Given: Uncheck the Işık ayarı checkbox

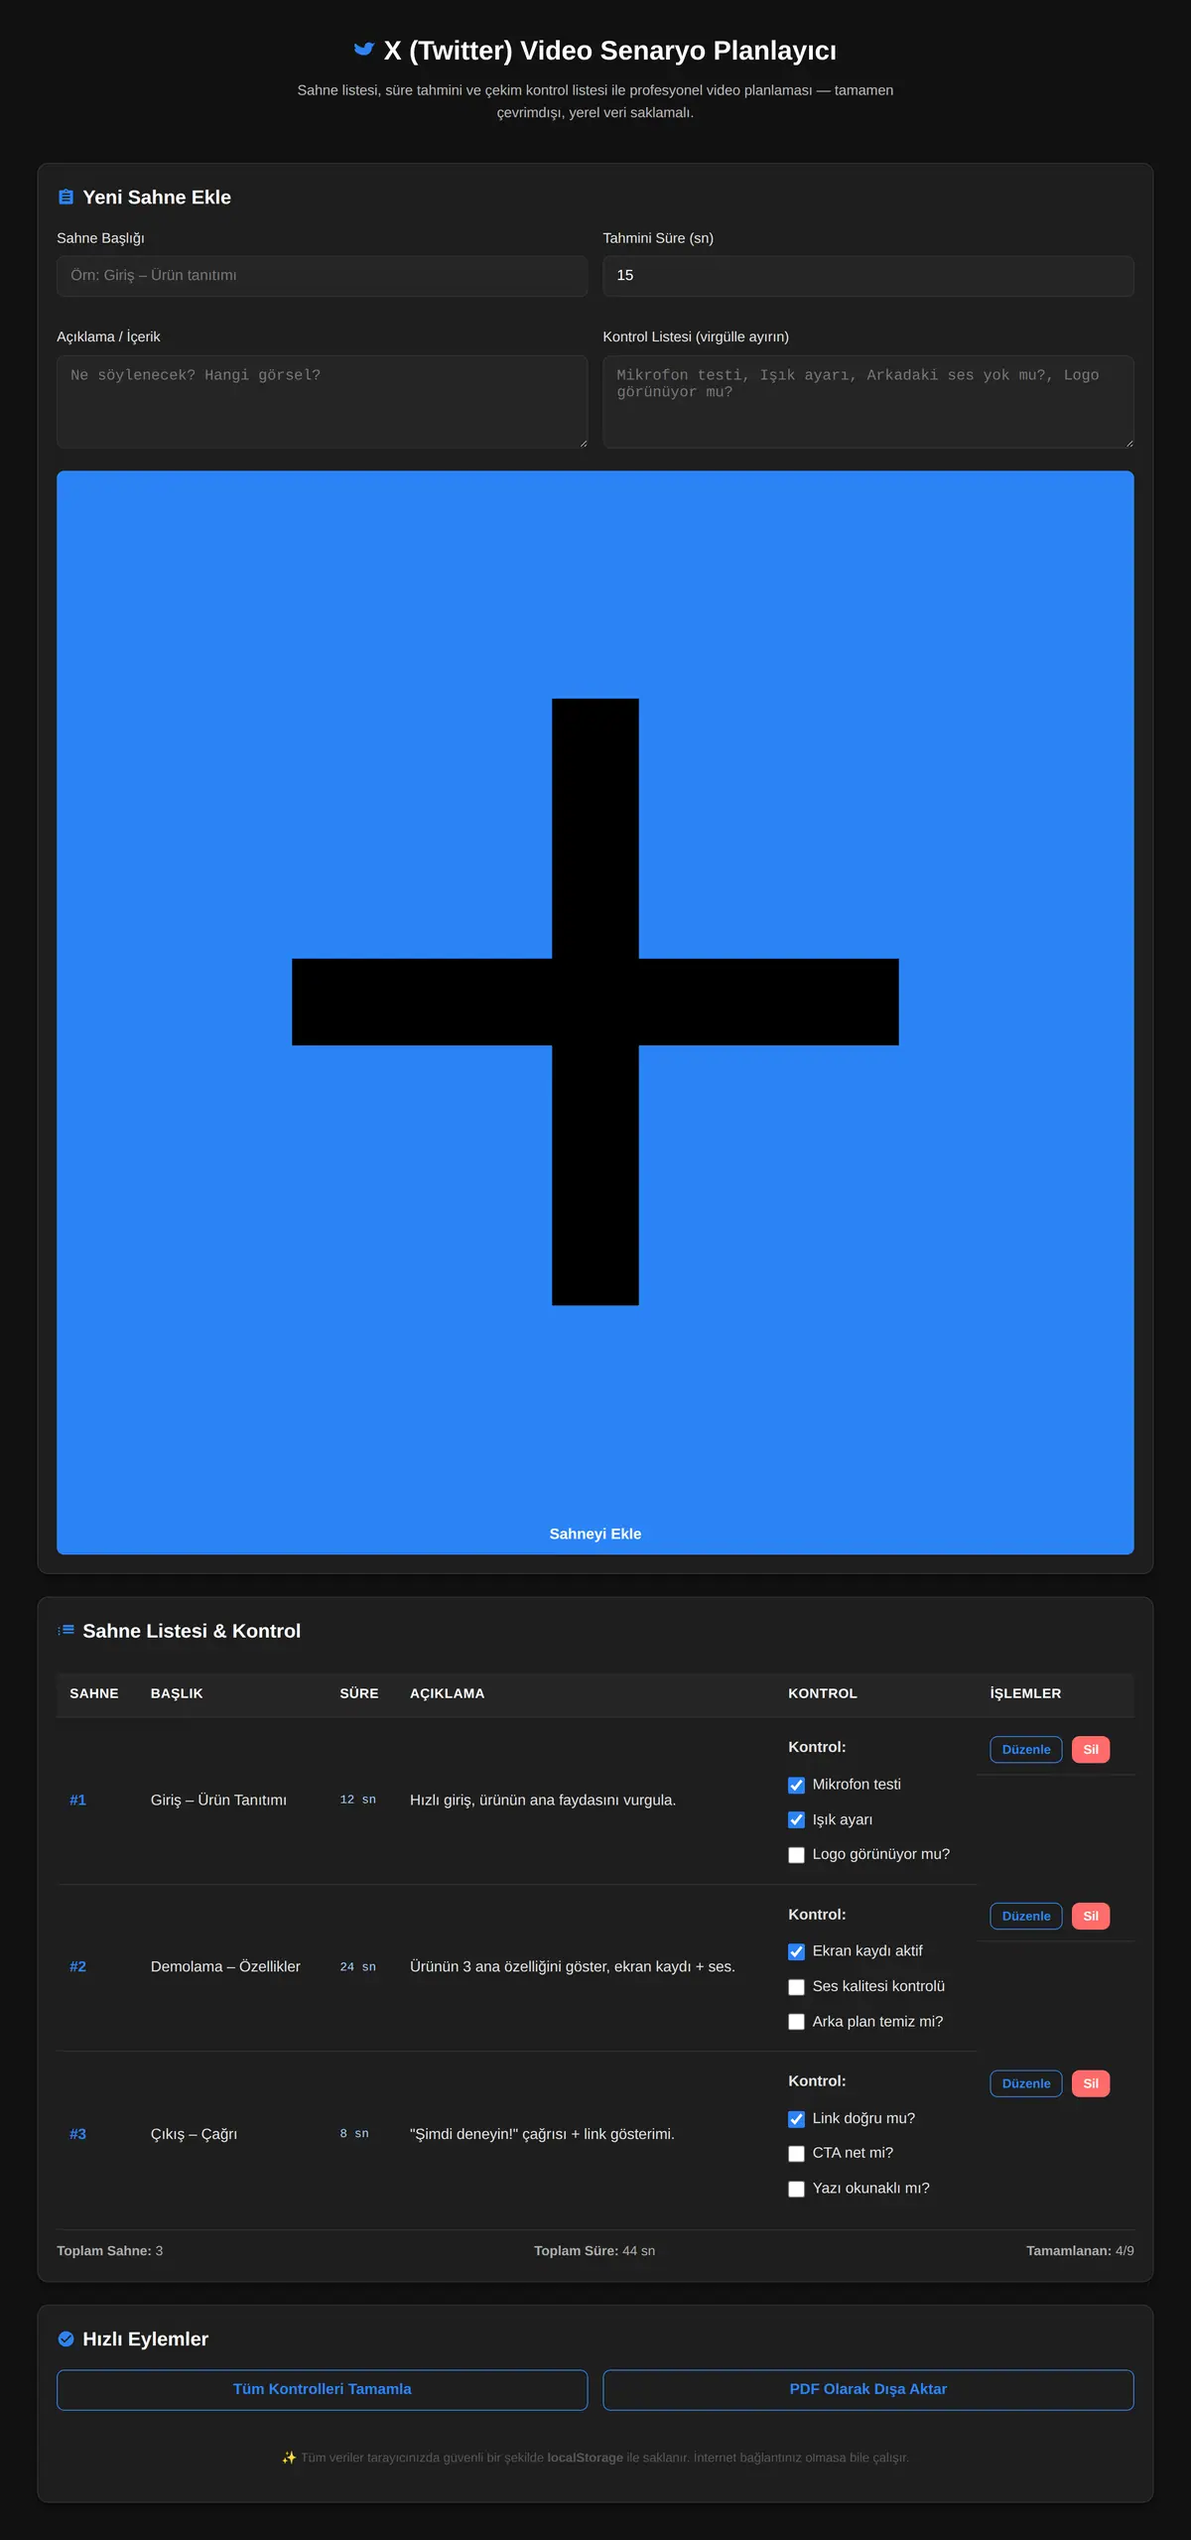Looking at the screenshot, I should [x=796, y=1819].
